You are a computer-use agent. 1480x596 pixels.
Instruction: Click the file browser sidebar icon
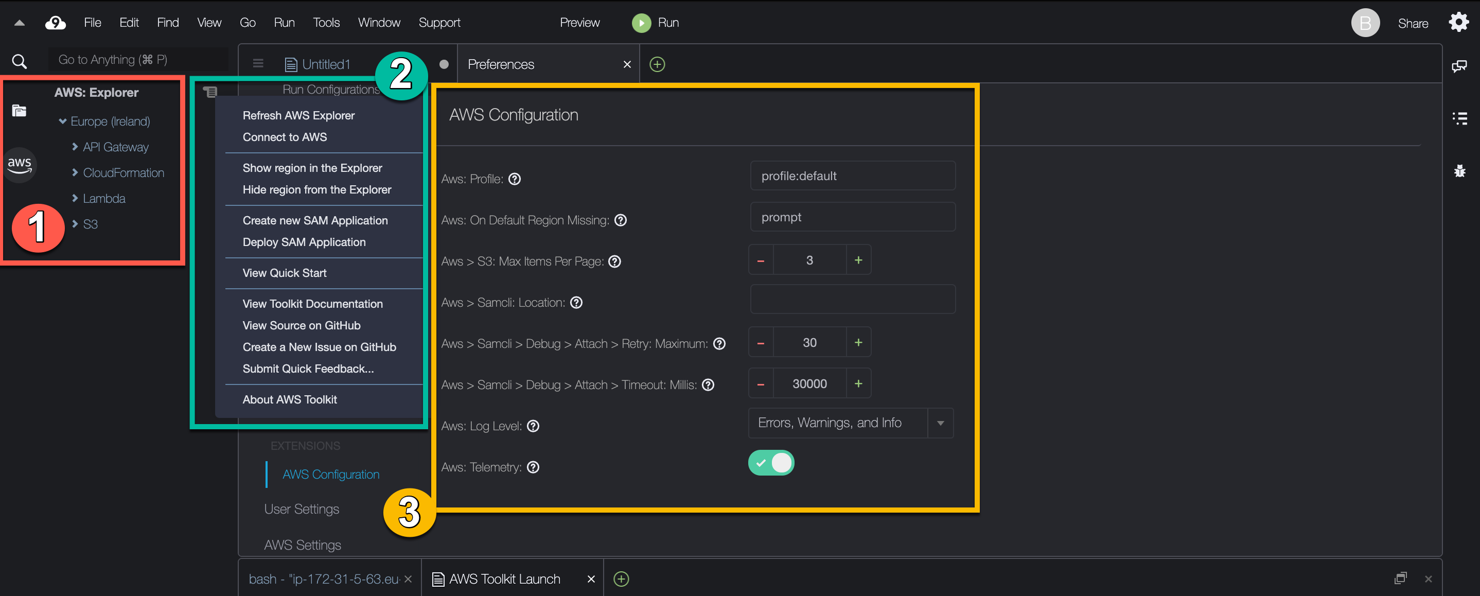19,110
